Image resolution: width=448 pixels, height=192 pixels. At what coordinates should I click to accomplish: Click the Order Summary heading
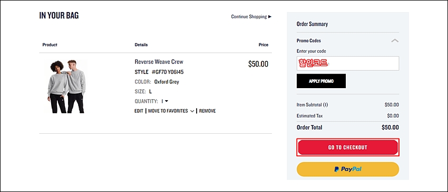(312, 24)
